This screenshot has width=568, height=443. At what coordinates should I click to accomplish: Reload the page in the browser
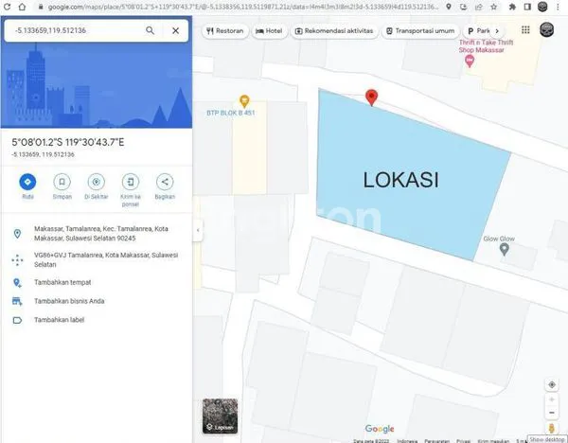coord(7,7)
